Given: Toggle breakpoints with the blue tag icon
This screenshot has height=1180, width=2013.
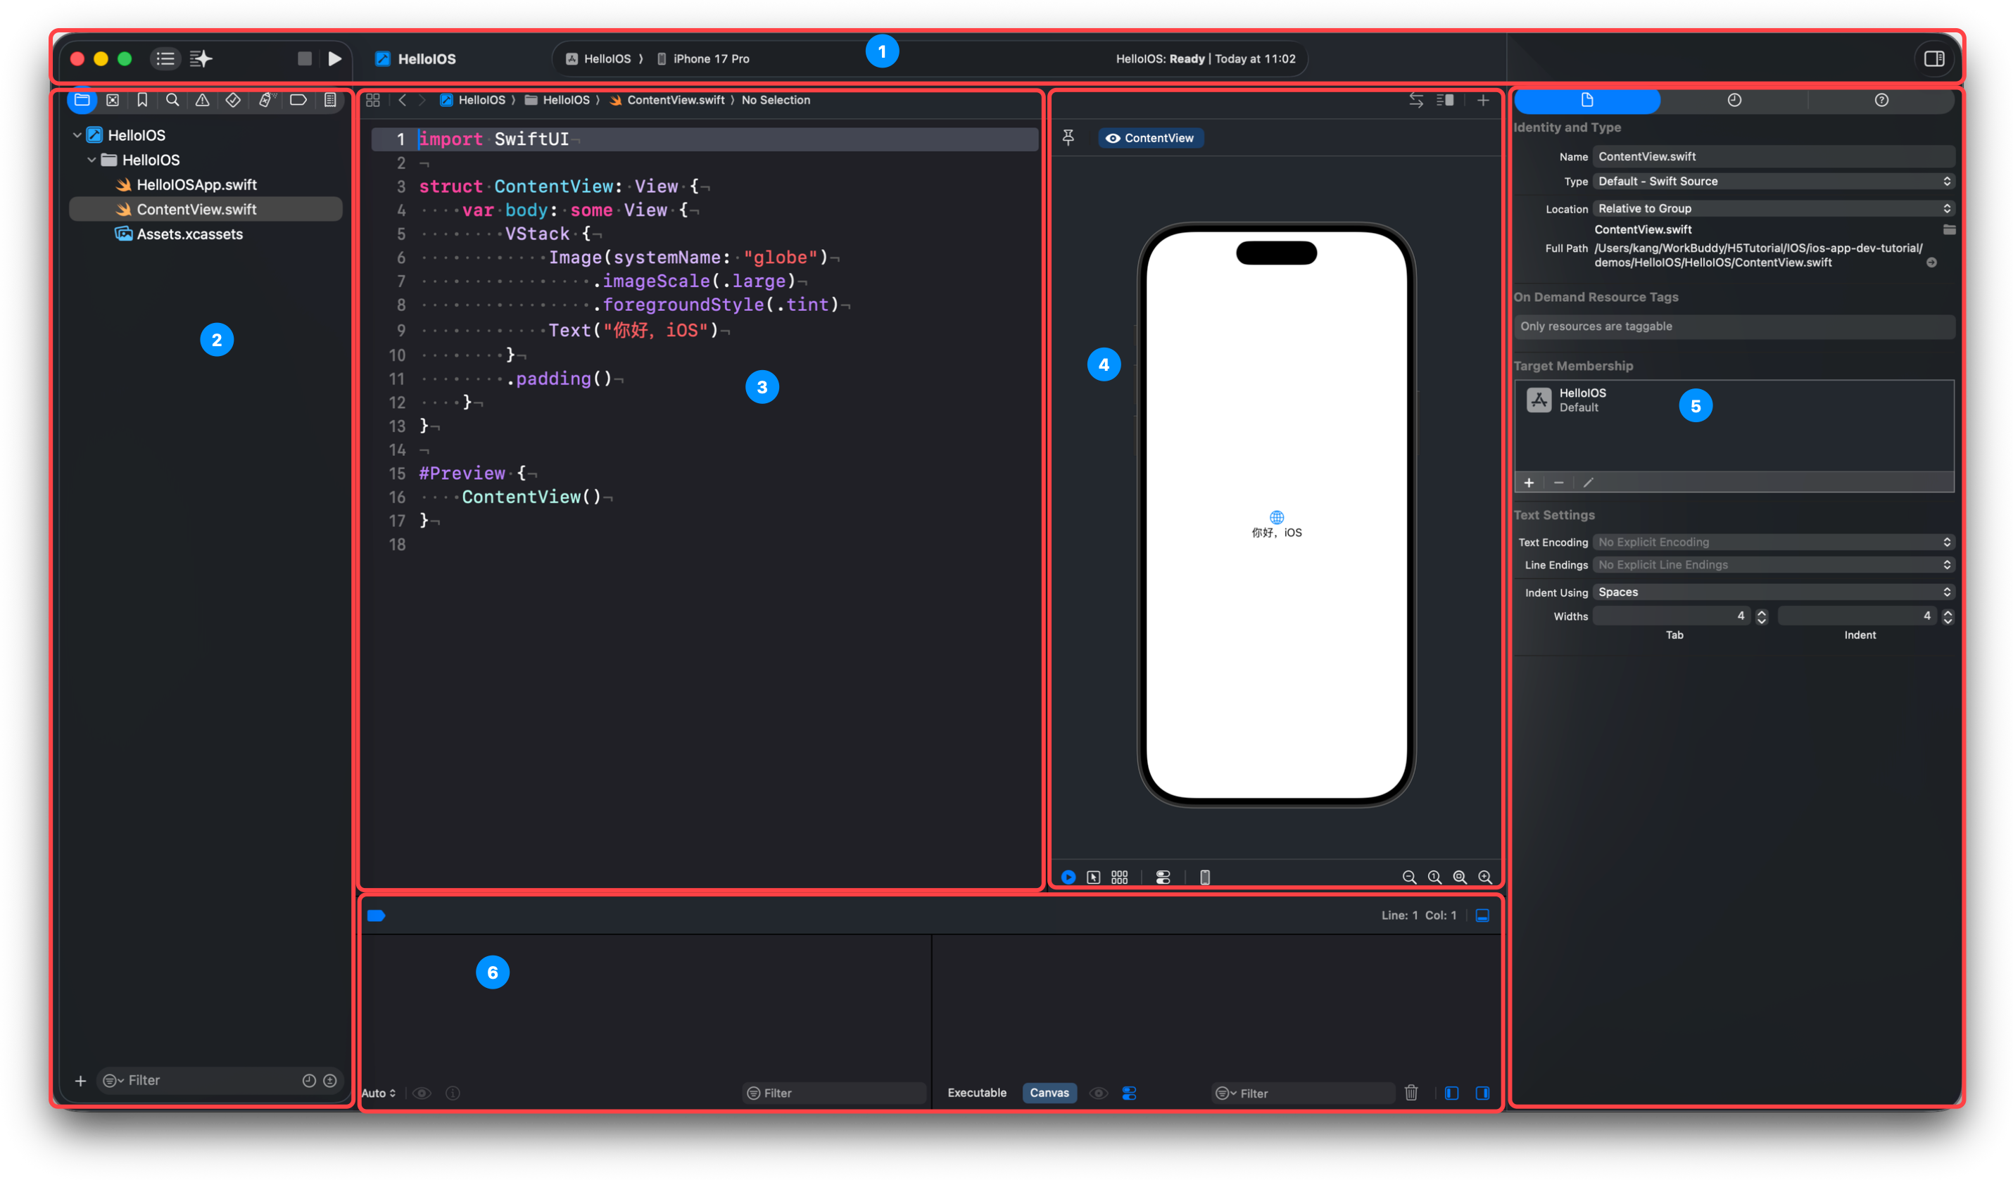Looking at the screenshot, I should tap(377, 915).
